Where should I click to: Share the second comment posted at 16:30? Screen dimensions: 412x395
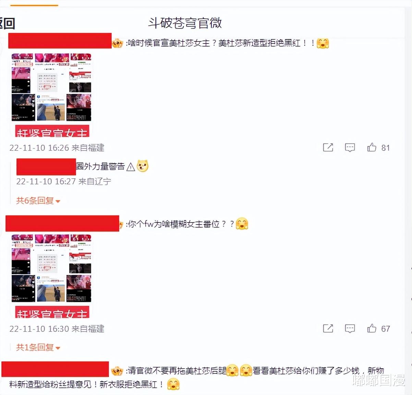pos(328,328)
